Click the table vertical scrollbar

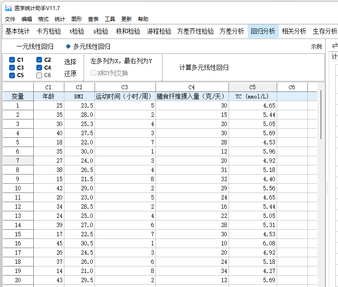(321, 115)
